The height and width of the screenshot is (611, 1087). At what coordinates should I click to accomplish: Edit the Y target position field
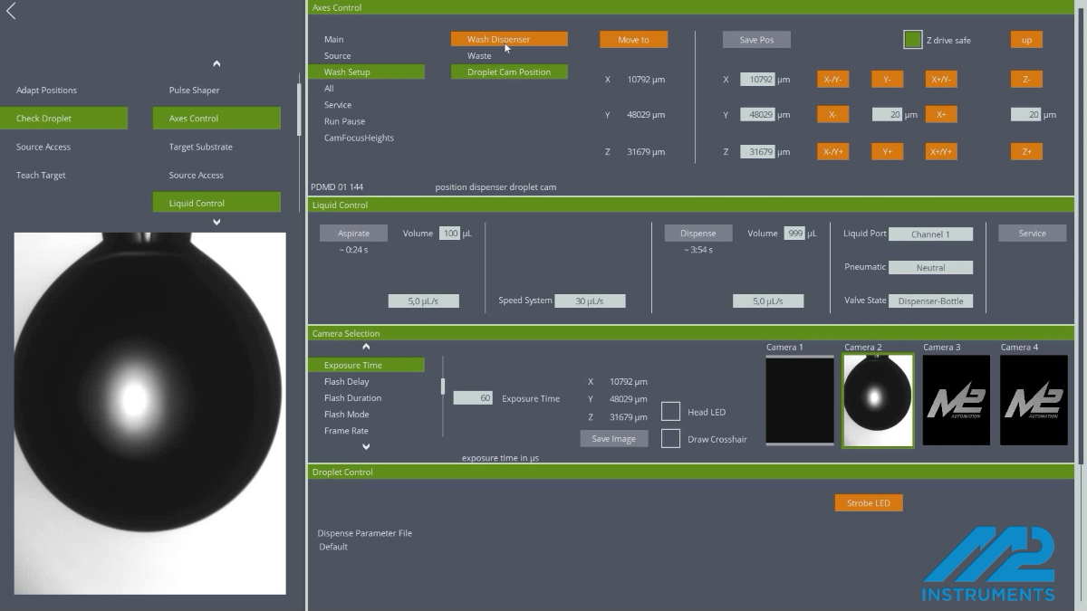click(757, 115)
